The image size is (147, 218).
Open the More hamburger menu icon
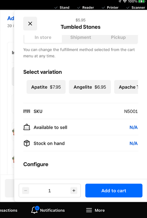89,210
